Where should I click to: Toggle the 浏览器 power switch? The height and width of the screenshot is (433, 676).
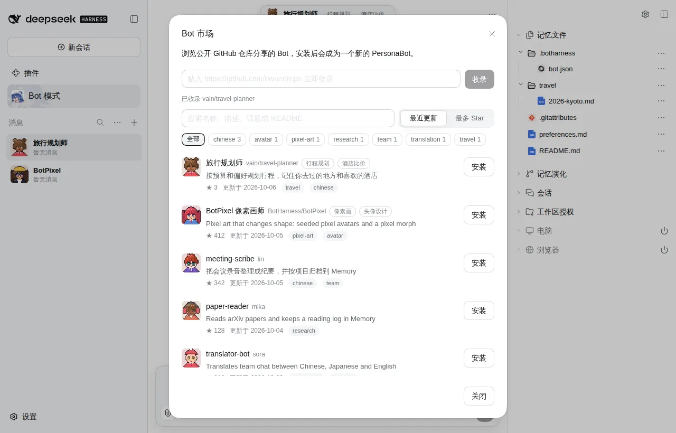(664, 250)
